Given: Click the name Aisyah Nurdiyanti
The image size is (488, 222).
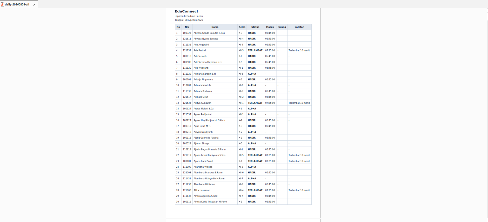Looking at the screenshot, I should coord(203,132).
